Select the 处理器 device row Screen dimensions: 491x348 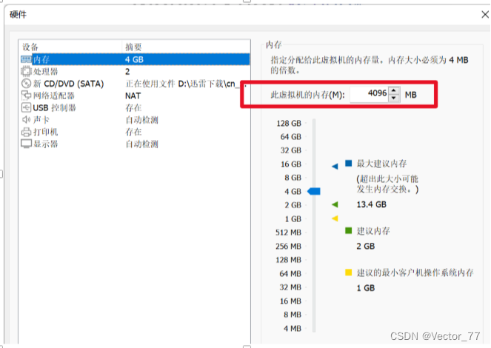pyautogui.click(x=135, y=71)
